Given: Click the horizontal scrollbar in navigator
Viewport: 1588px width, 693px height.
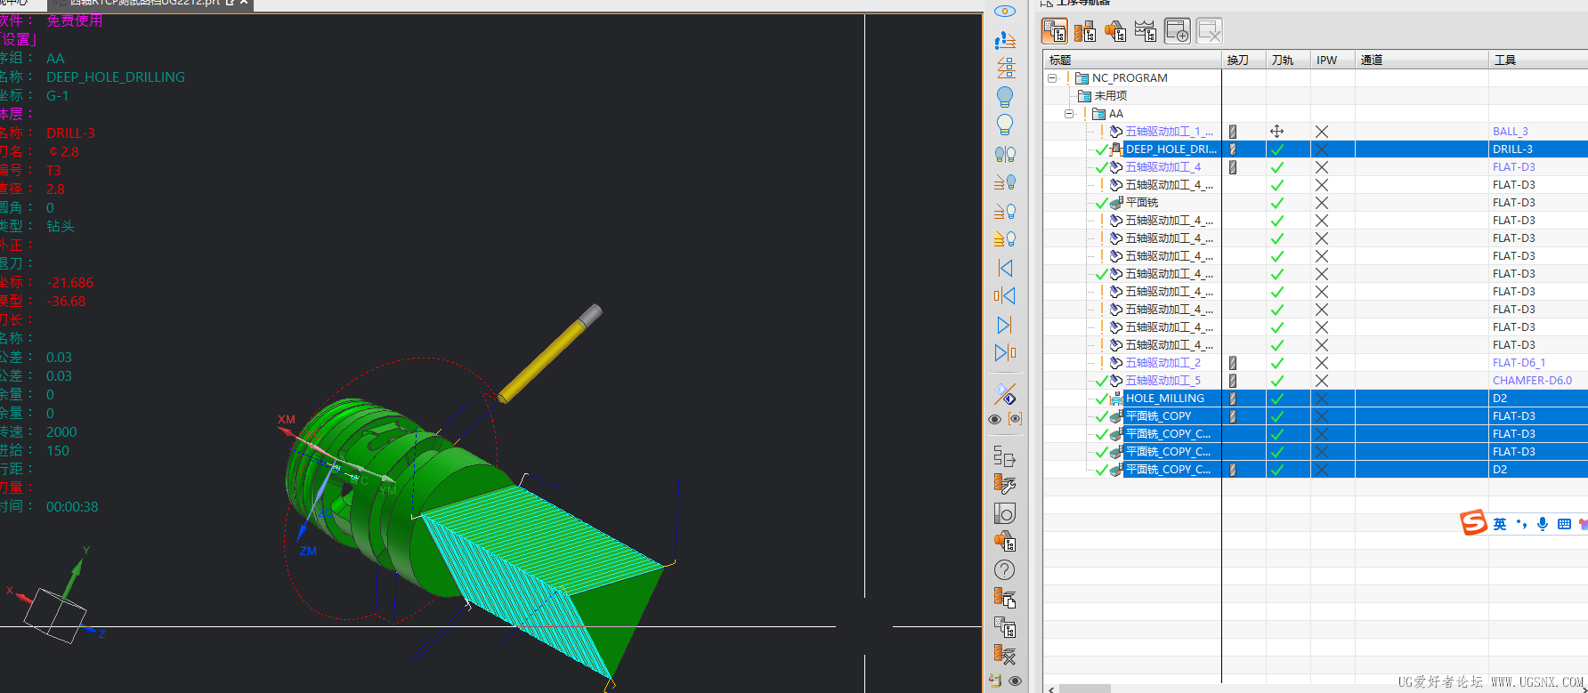Looking at the screenshot, I should click(x=1084, y=689).
